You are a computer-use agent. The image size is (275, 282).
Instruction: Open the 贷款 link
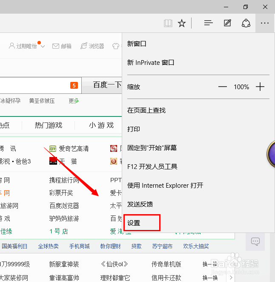click(x=136, y=246)
